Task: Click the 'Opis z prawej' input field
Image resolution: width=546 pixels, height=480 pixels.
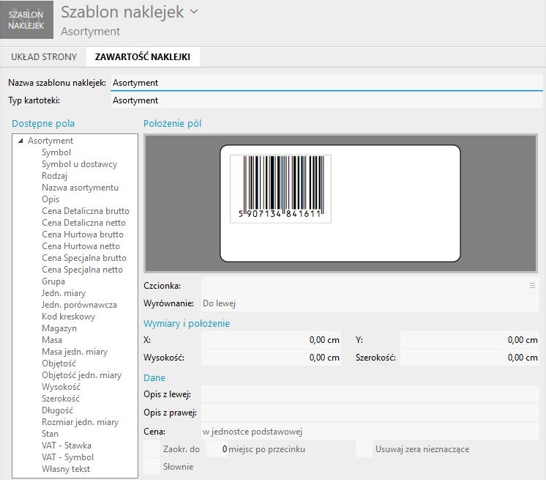Action: coord(370,413)
